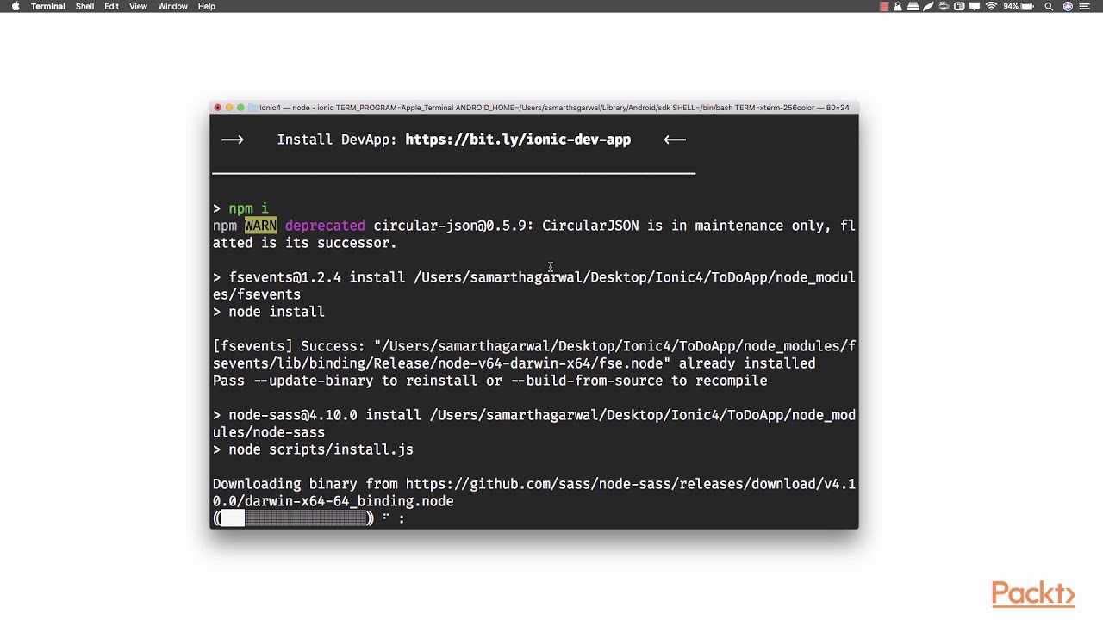Close the Terminal window with red button
Viewport: 1103px width, 620px height.
(218, 108)
